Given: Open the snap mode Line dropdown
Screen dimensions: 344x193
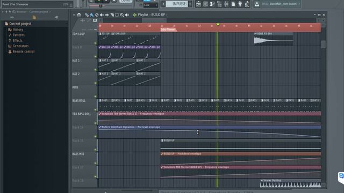Looking at the screenshot, I should (150, 5).
